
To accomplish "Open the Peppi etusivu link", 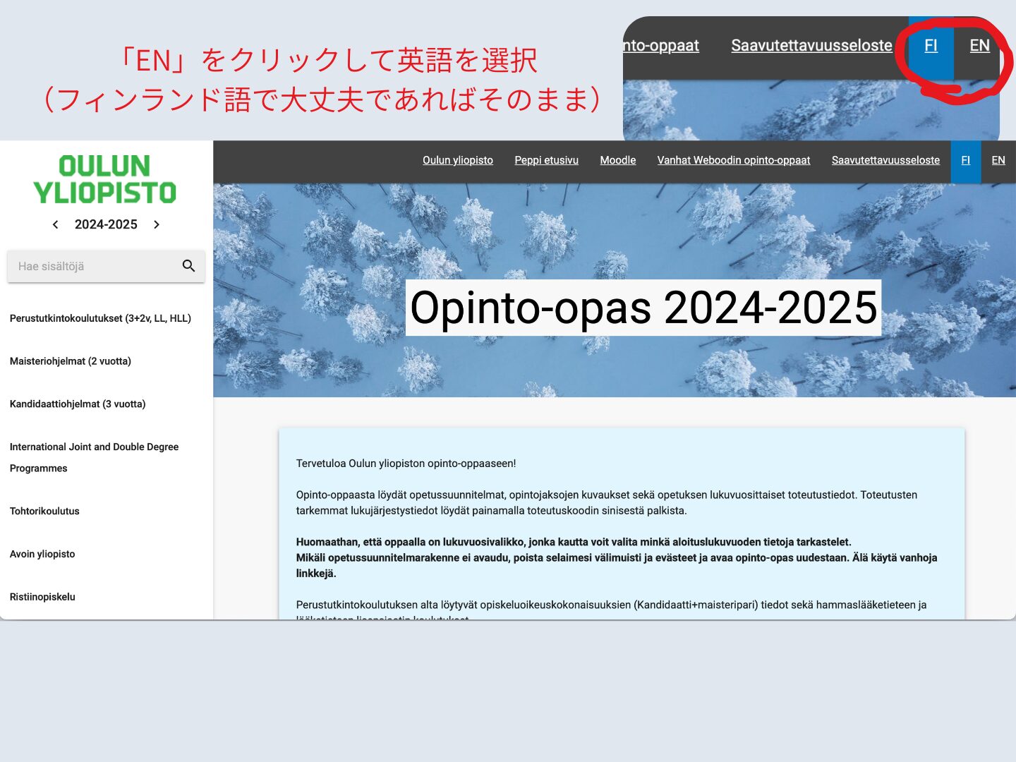I will coord(546,160).
